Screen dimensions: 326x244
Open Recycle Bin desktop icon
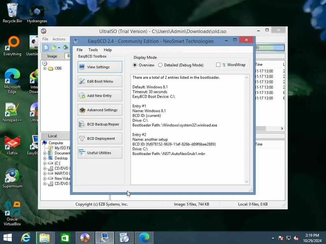click(x=12, y=13)
